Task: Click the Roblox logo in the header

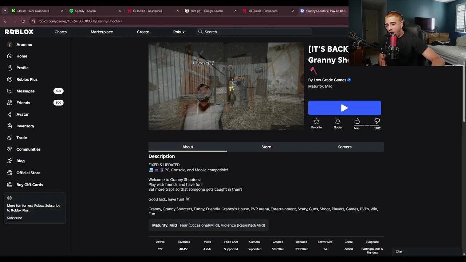Action: [19, 32]
